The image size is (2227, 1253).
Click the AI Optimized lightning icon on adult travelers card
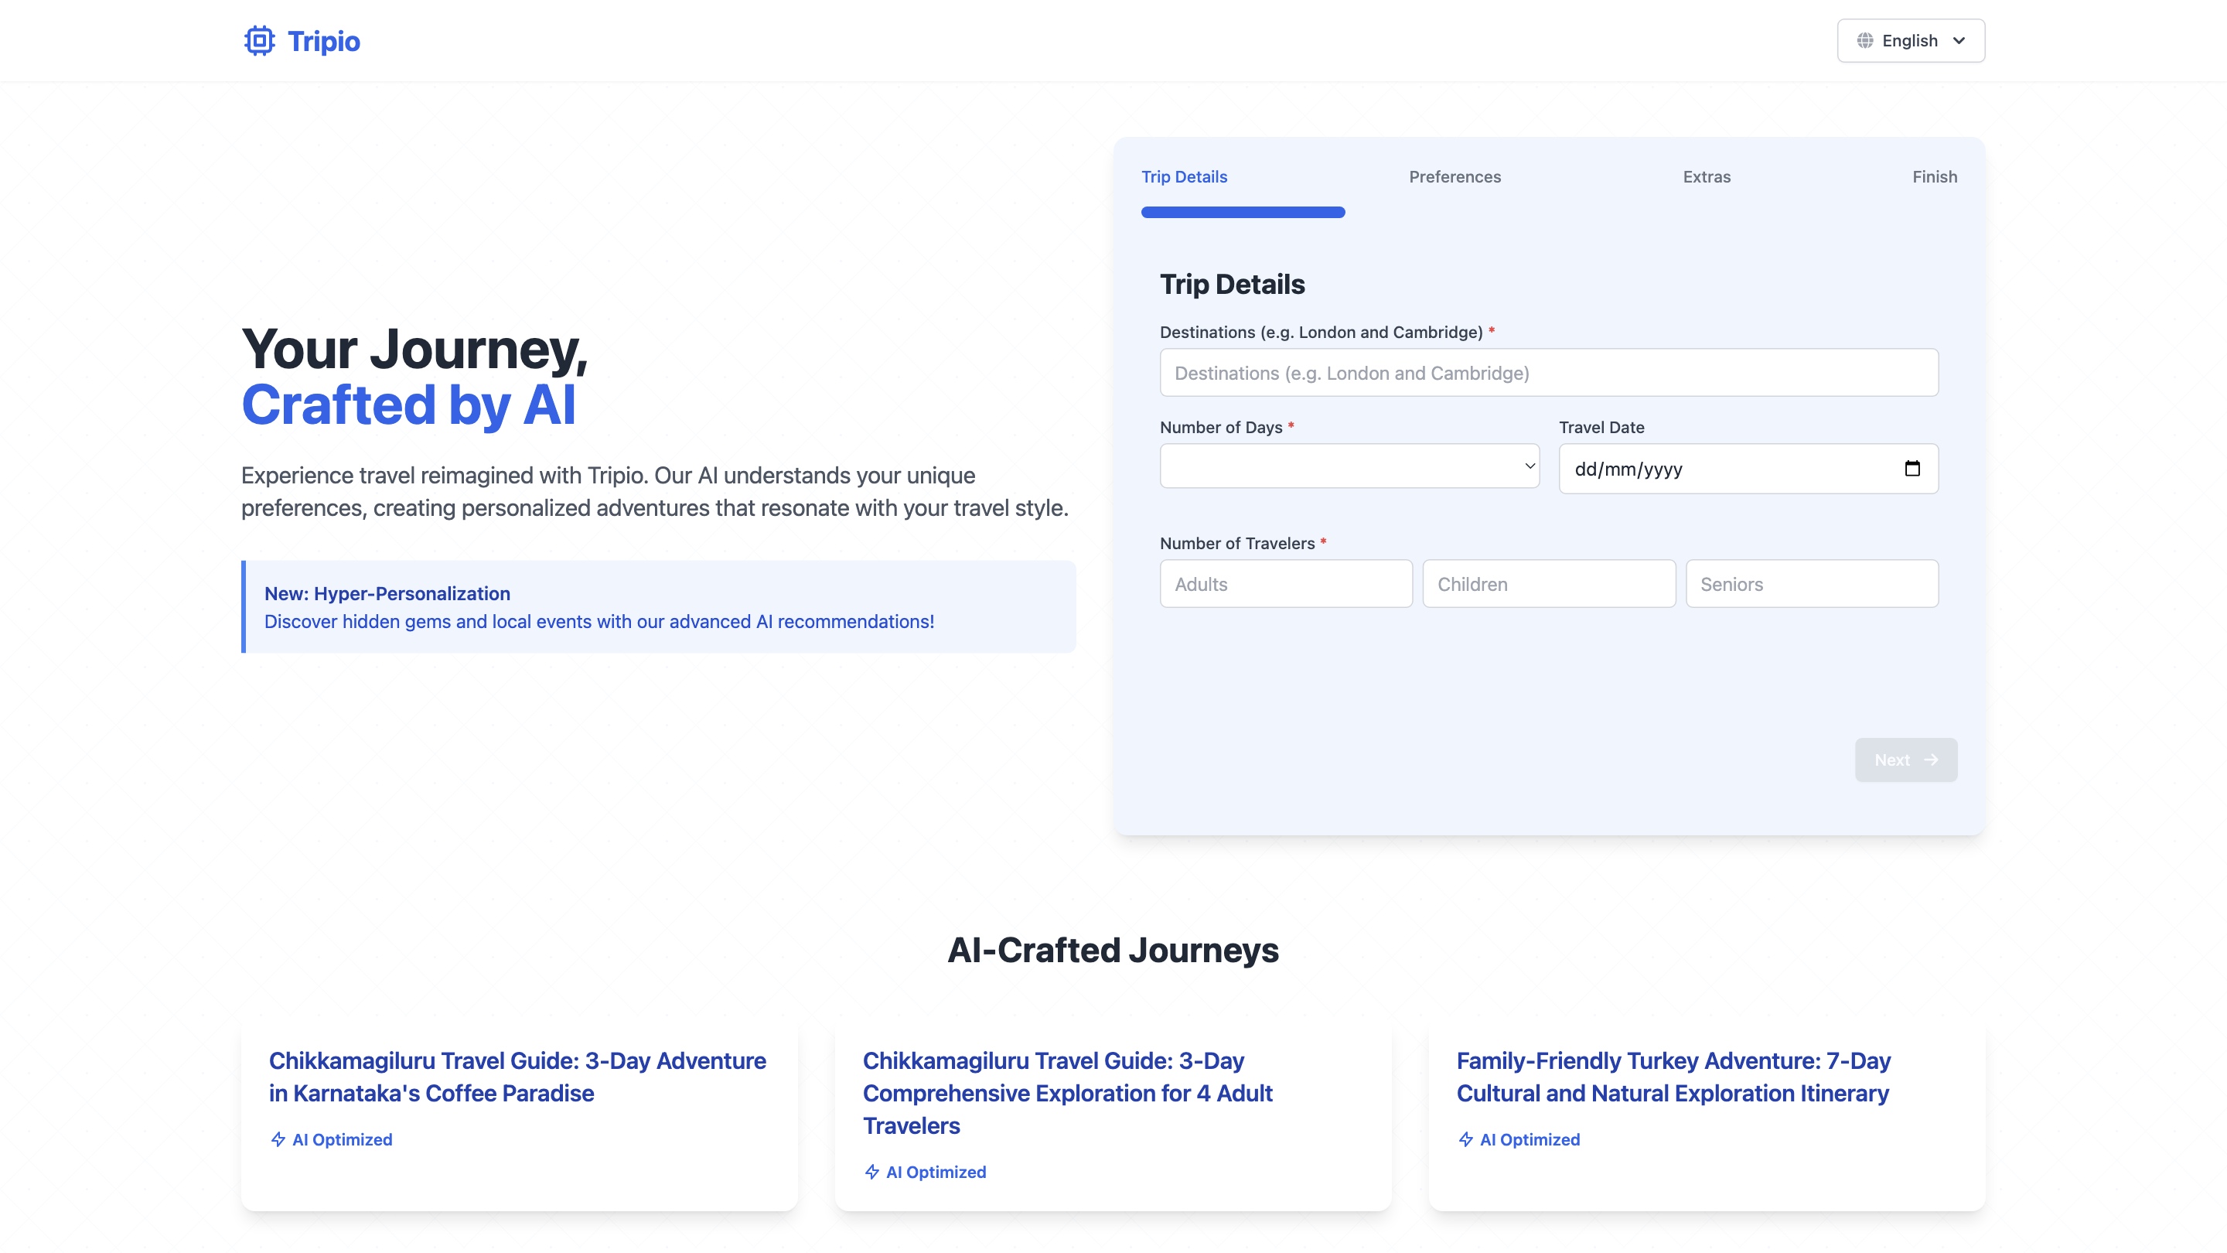click(871, 1172)
